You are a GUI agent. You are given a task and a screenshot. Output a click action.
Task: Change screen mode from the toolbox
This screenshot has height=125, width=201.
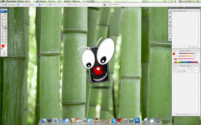click(4, 55)
